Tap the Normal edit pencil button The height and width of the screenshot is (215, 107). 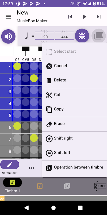pos(10,164)
